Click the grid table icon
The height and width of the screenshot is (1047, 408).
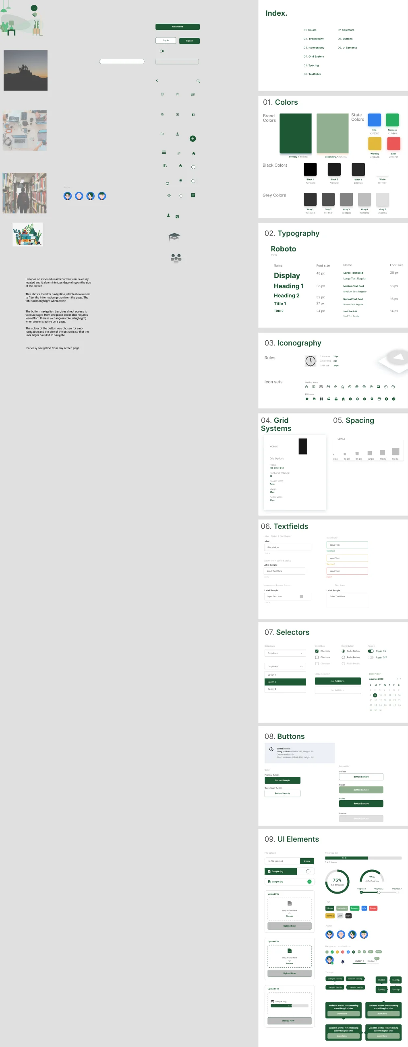pos(162,94)
